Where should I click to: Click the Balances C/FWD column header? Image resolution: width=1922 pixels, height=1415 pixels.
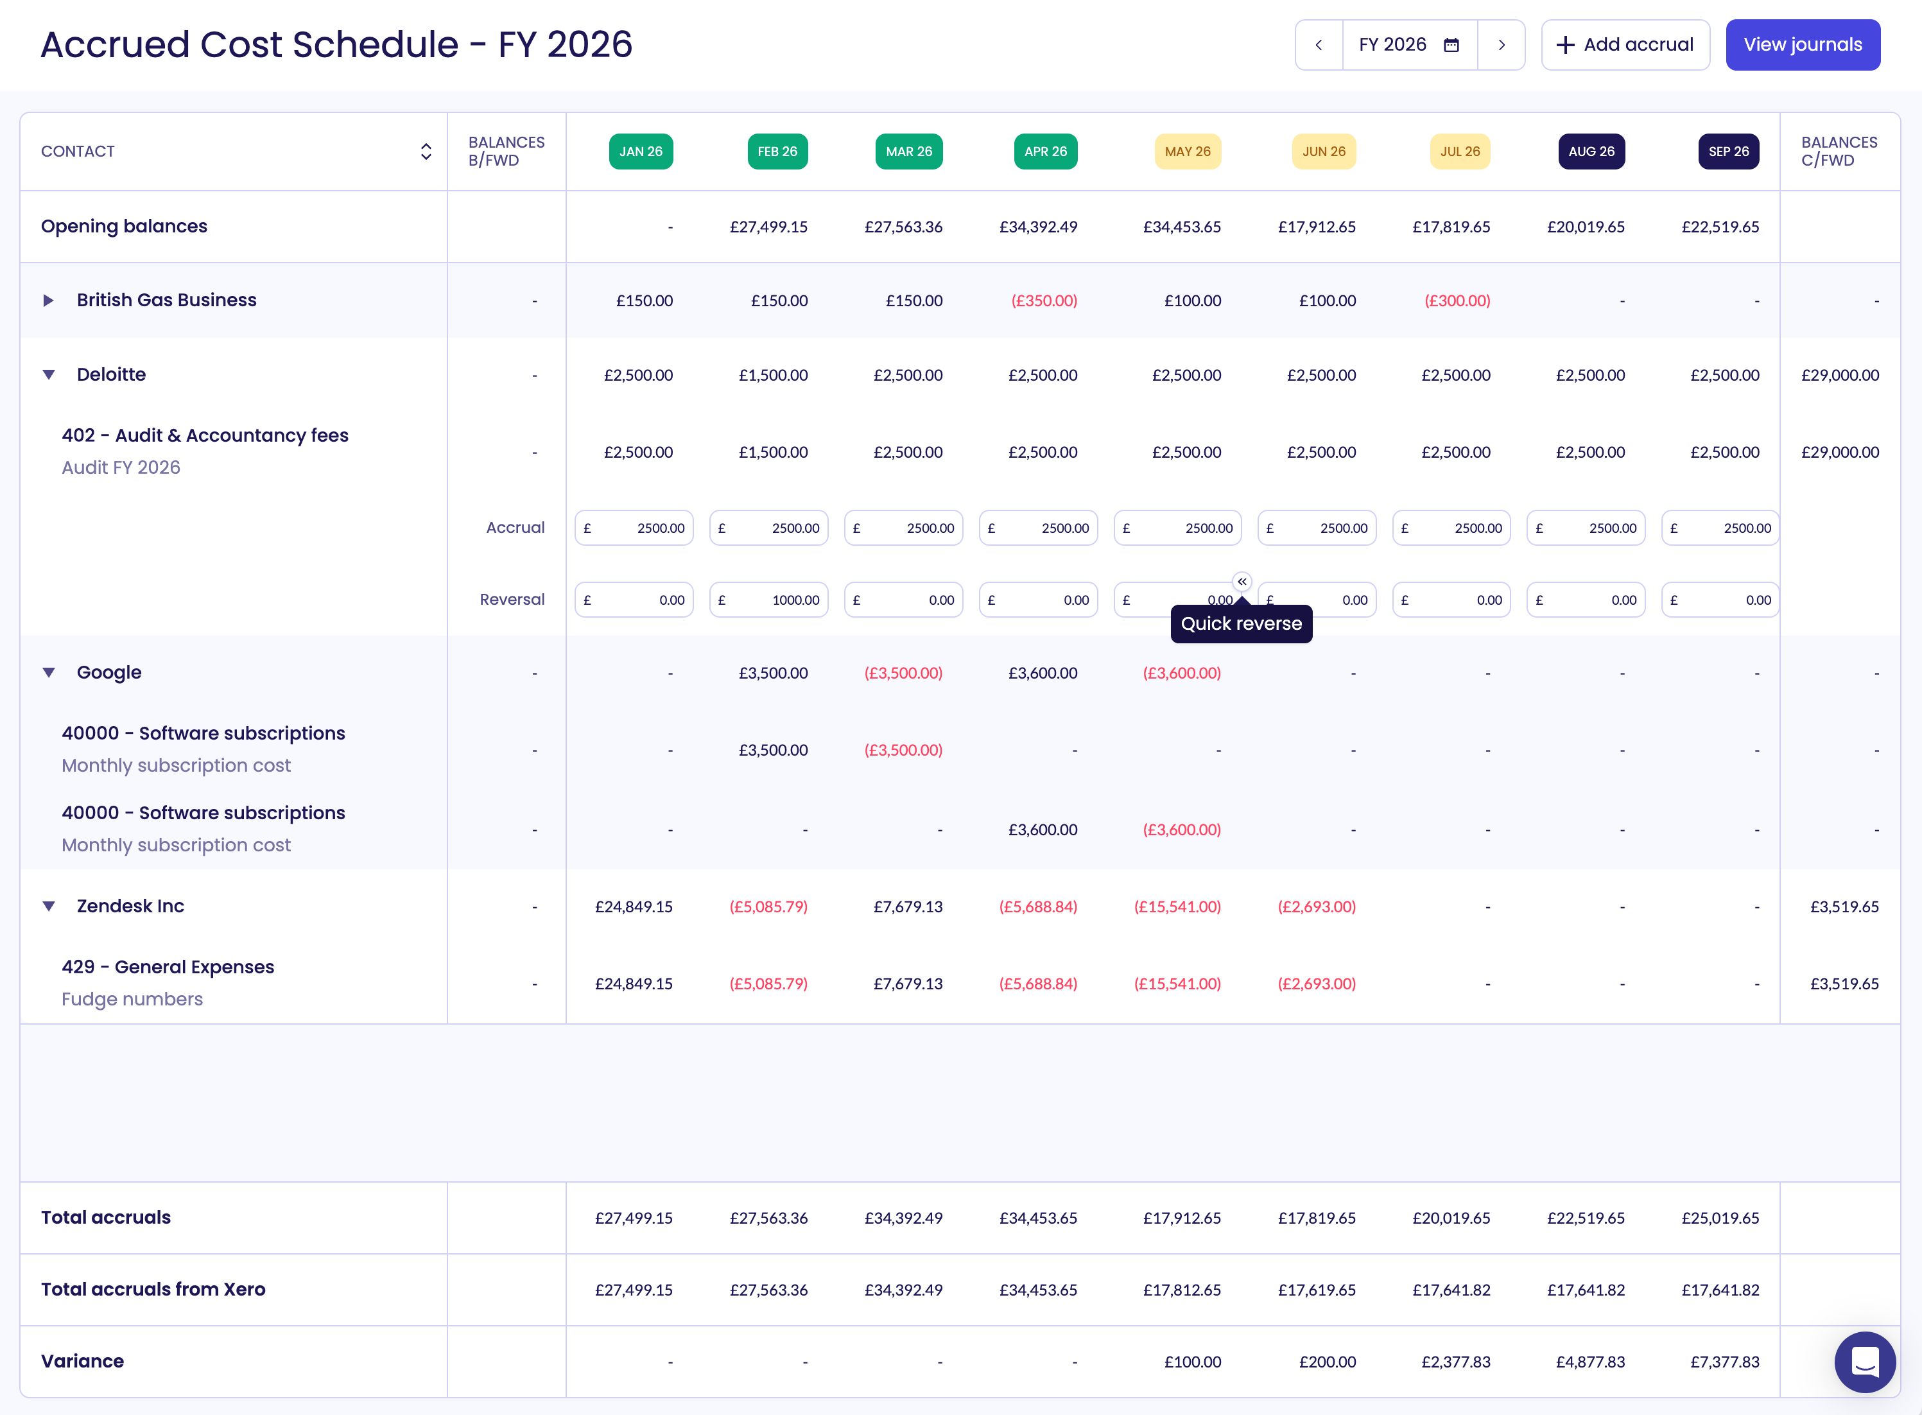click(x=1839, y=152)
